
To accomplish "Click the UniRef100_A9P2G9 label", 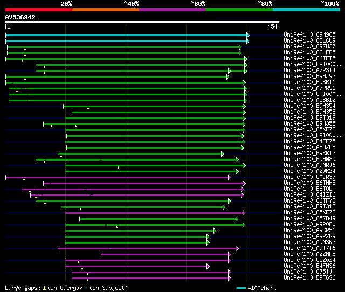I will (x=309, y=237).
